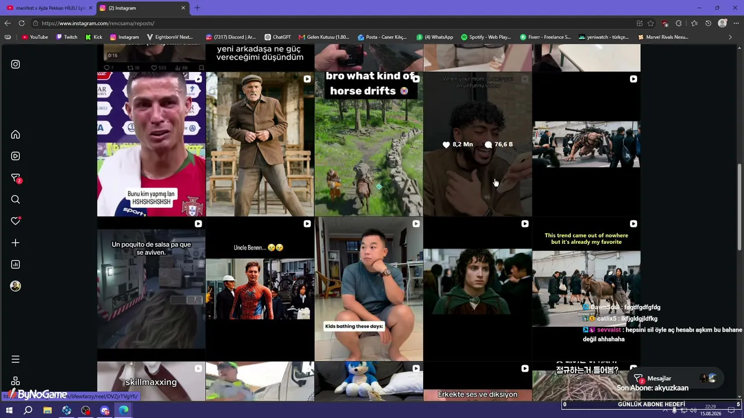Open the Fiverr - Freelance bookmark
This screenshot has height=418, width=744.
[545, 37]
